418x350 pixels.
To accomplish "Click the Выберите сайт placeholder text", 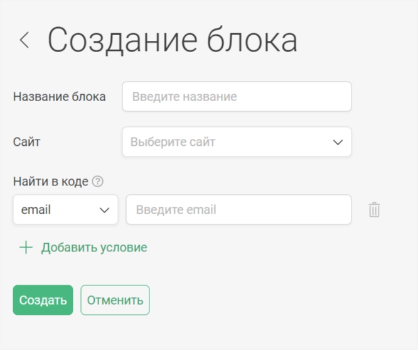I will point(173,142).
